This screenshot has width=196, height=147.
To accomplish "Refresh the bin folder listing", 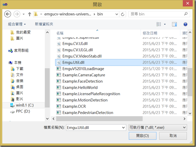I will tap(123, 14).
